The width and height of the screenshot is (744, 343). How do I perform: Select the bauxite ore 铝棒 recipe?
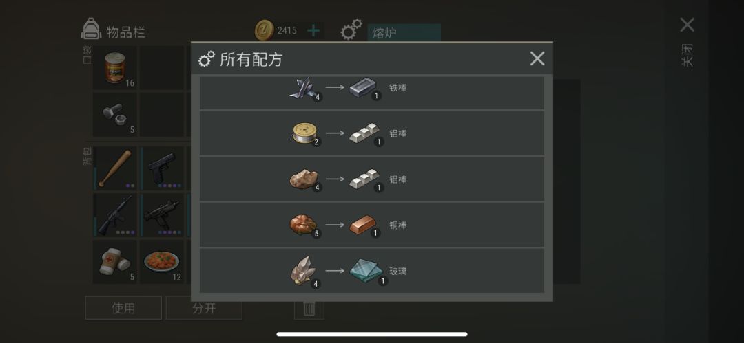(x=372, y=179)
